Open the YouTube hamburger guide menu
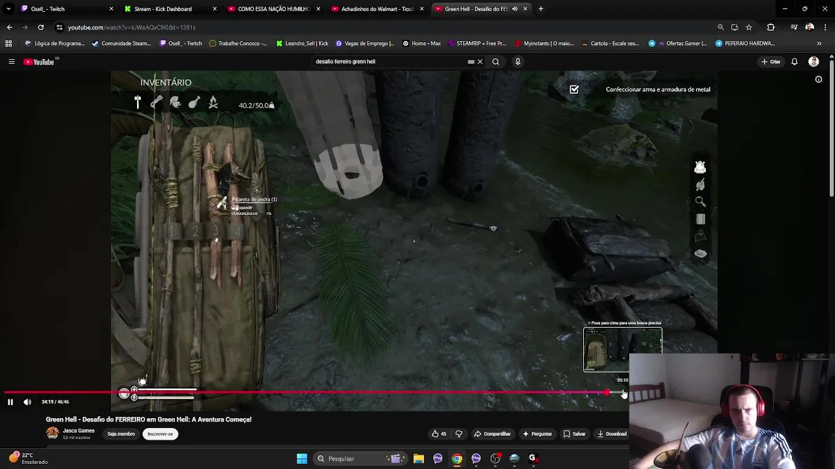835x469 pixels. pyautogui.click(x=11, y=62)
